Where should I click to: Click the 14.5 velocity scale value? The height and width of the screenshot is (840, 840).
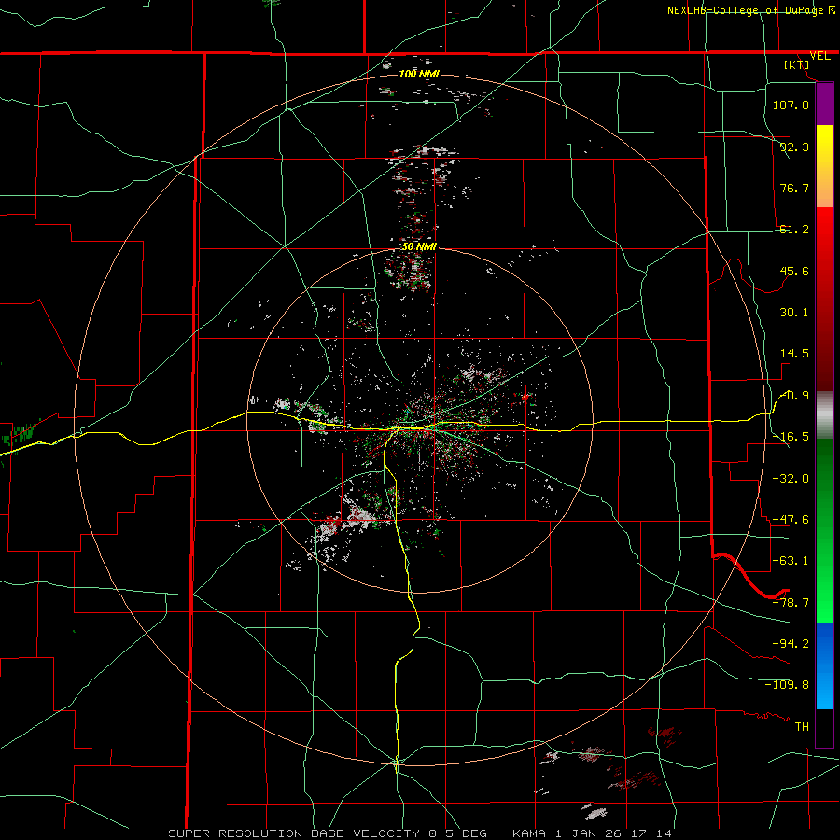(794, 354)
